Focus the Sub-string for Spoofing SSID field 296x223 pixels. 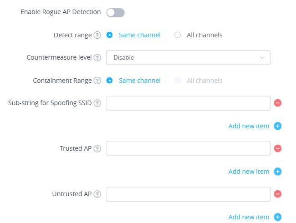coord(188,103)
